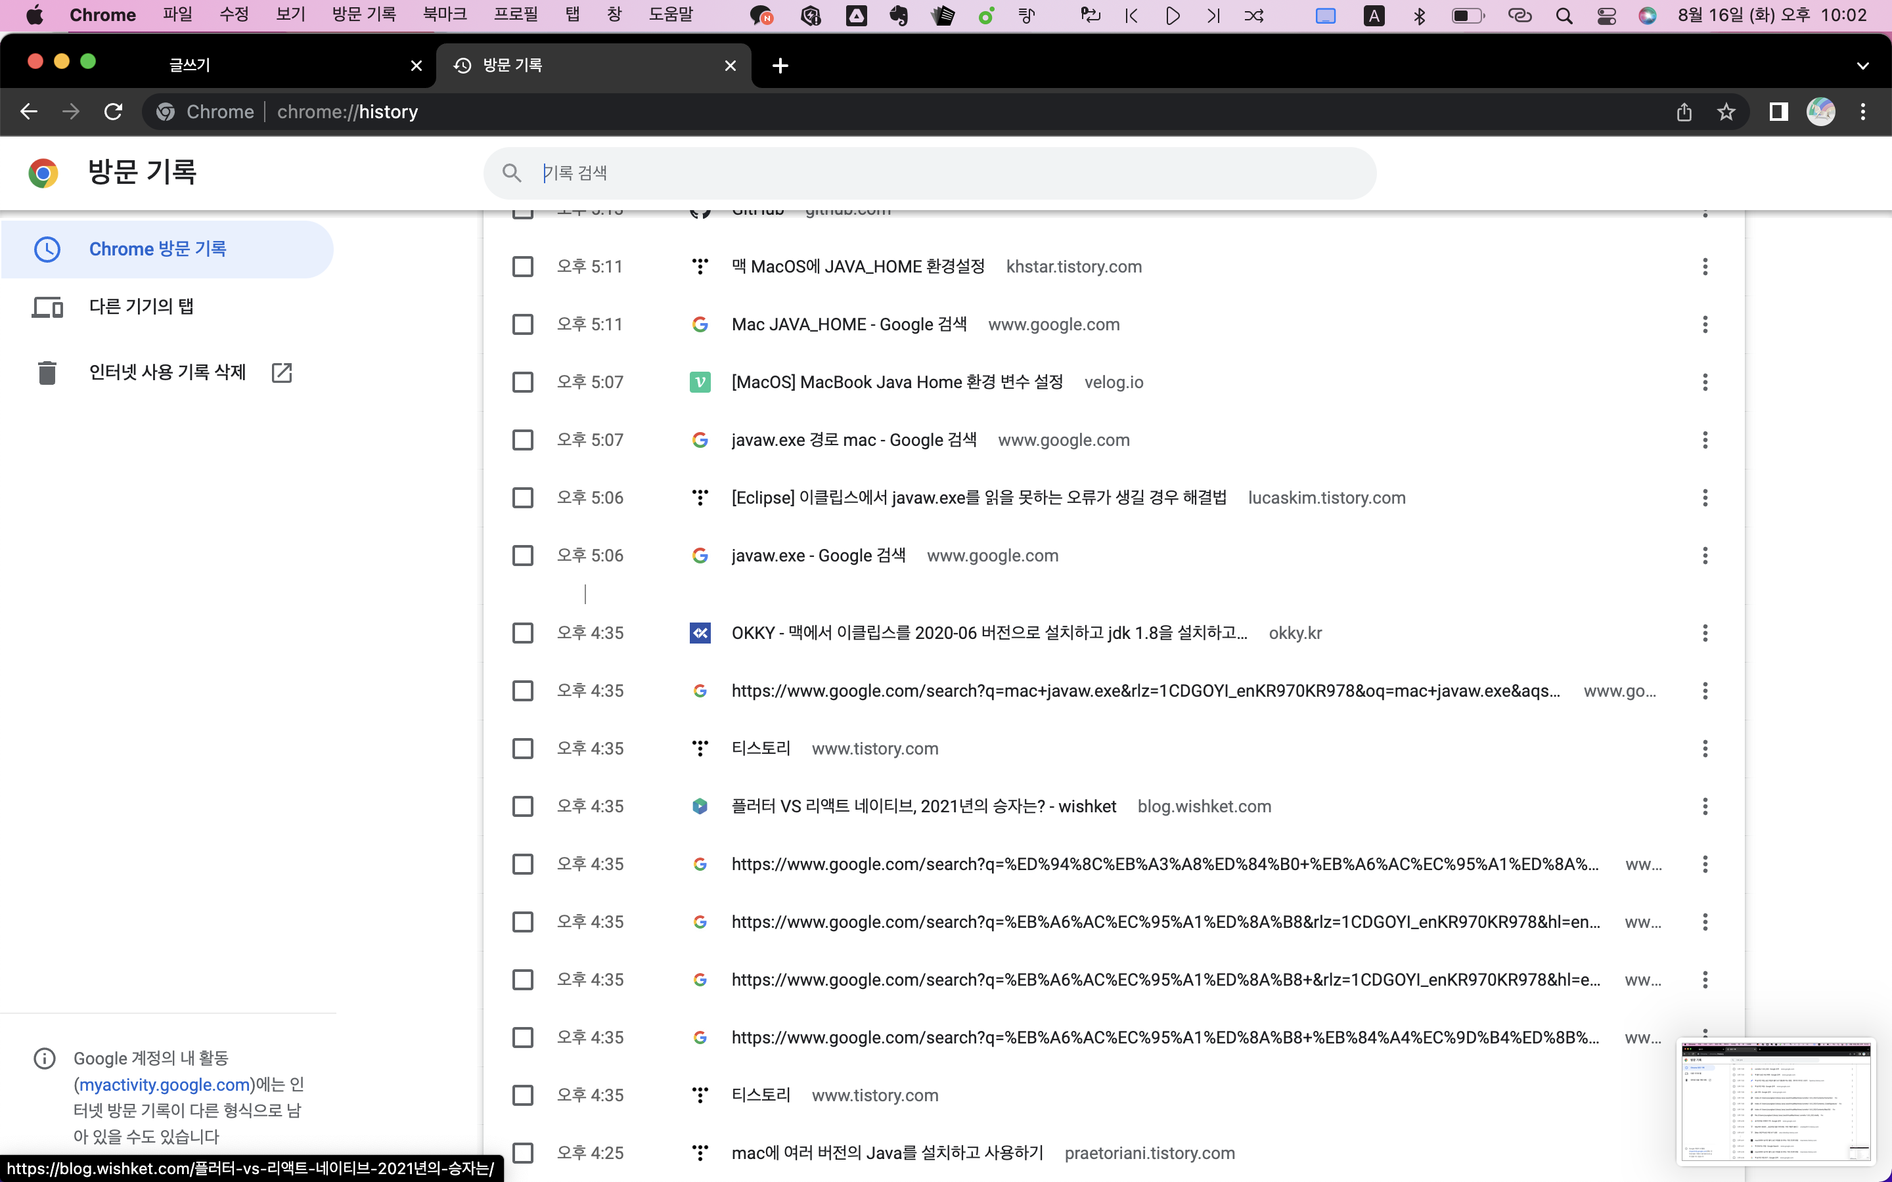Open more actions for khstar.tistory.com entry
Image resolution: width=1892 pixels, height=1182 pixels.
click(1704, 267)
